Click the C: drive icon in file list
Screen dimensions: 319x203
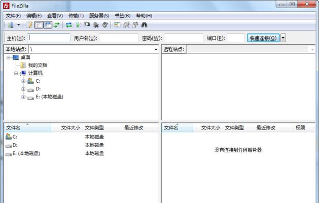click(x=9, y=137)
